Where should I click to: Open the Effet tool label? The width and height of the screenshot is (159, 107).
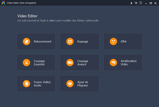point(123,42)
